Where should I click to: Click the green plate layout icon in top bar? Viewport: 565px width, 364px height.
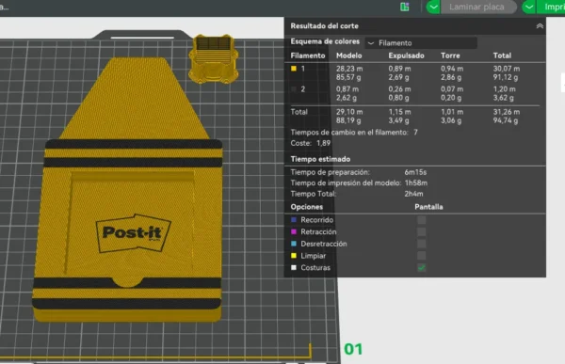tap(405, 7)
